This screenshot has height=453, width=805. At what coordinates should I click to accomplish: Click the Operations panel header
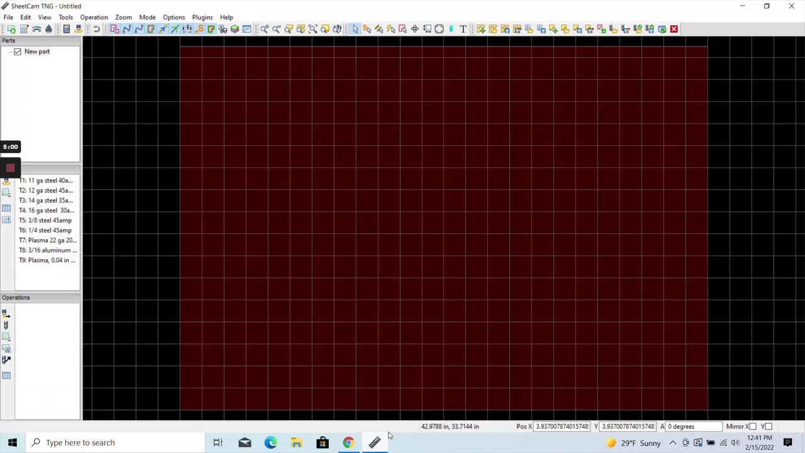tap(40, 298)
